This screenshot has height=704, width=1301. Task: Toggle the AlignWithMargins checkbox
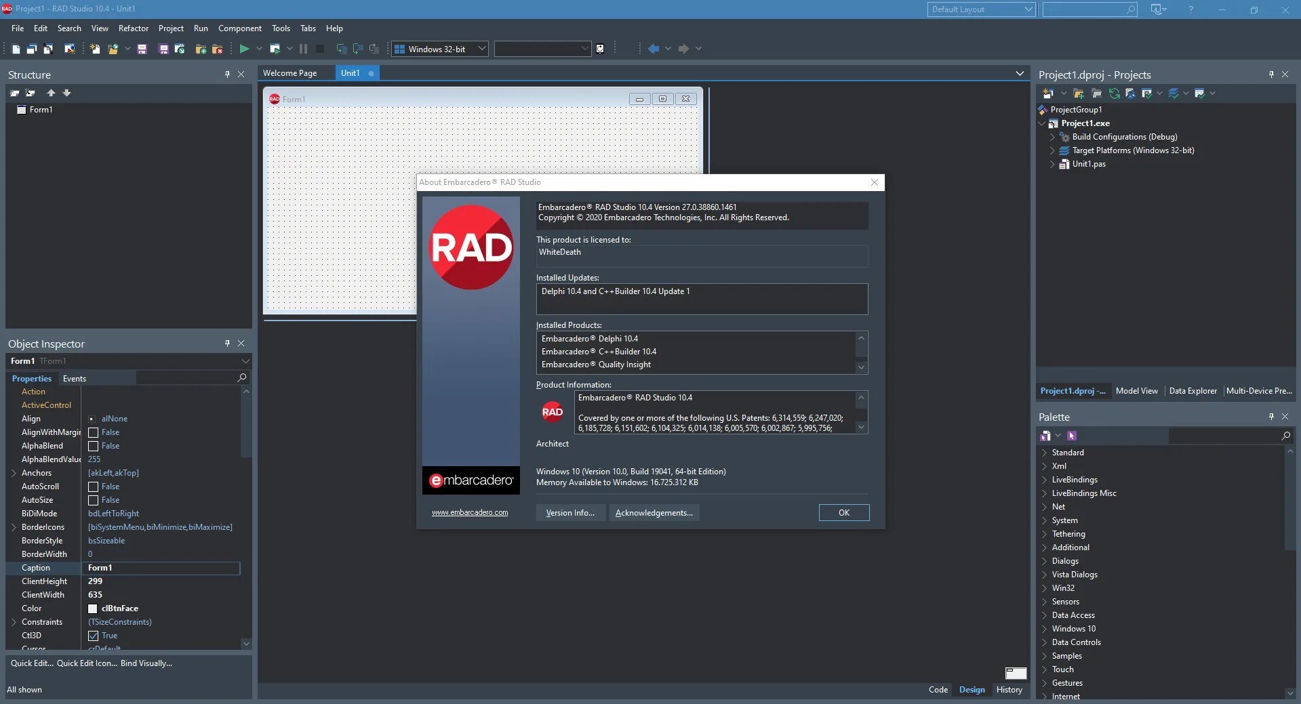pyautogui.click(x=94, y=432)
